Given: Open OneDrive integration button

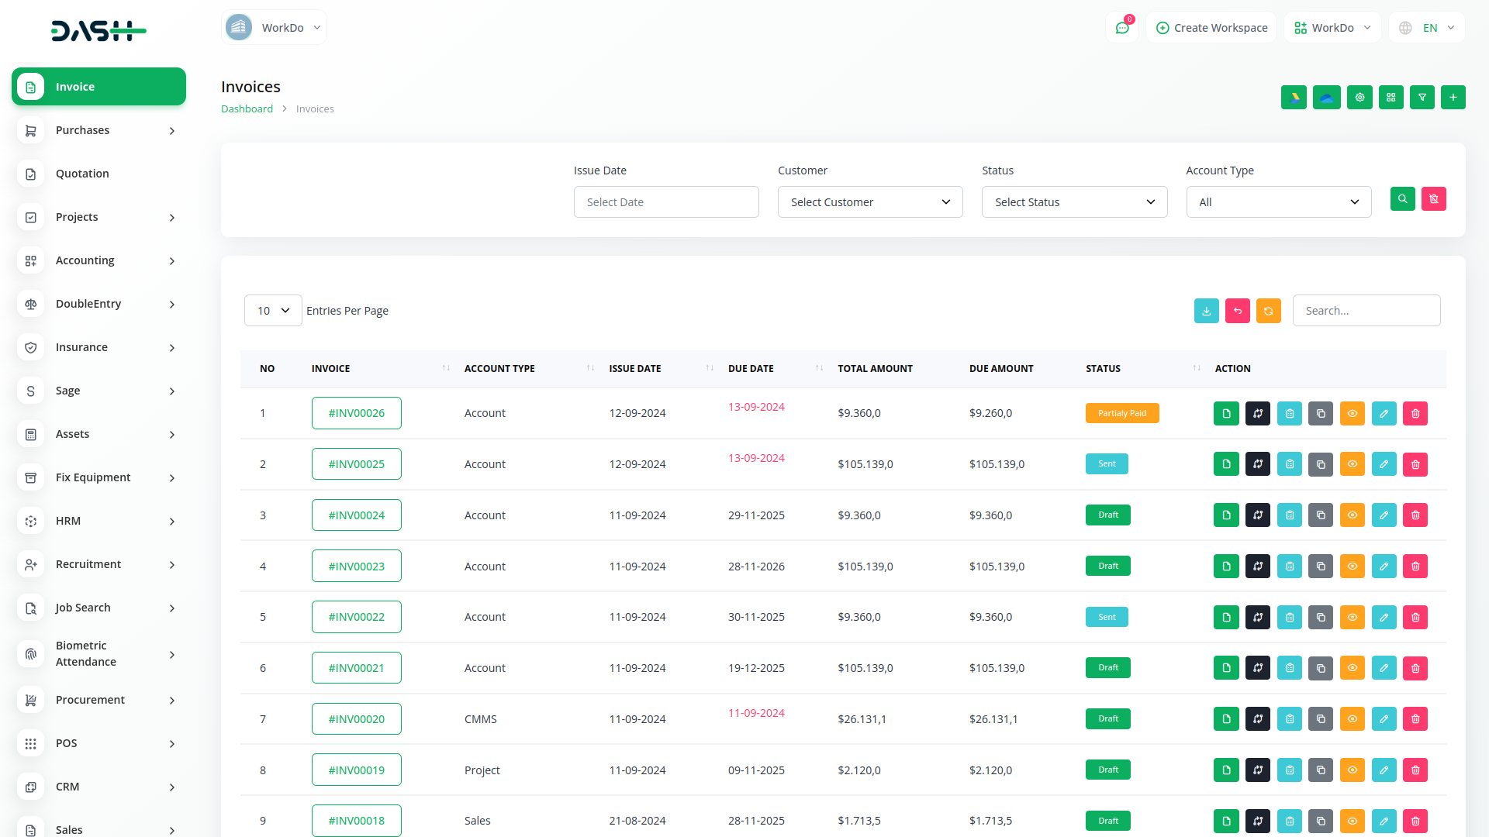Looking at the screenshot, I should 1326,98.
